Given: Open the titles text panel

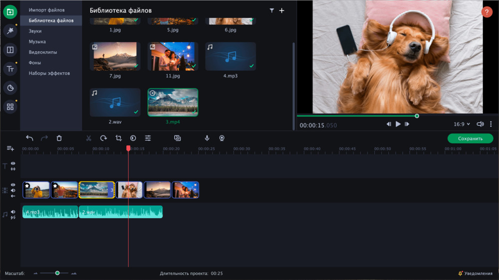Looking at the screenshot, I should [x=10, y=69].
